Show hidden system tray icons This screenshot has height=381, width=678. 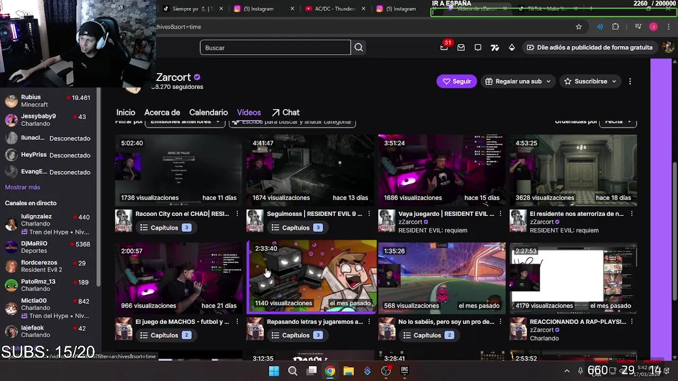pos(567,371)
